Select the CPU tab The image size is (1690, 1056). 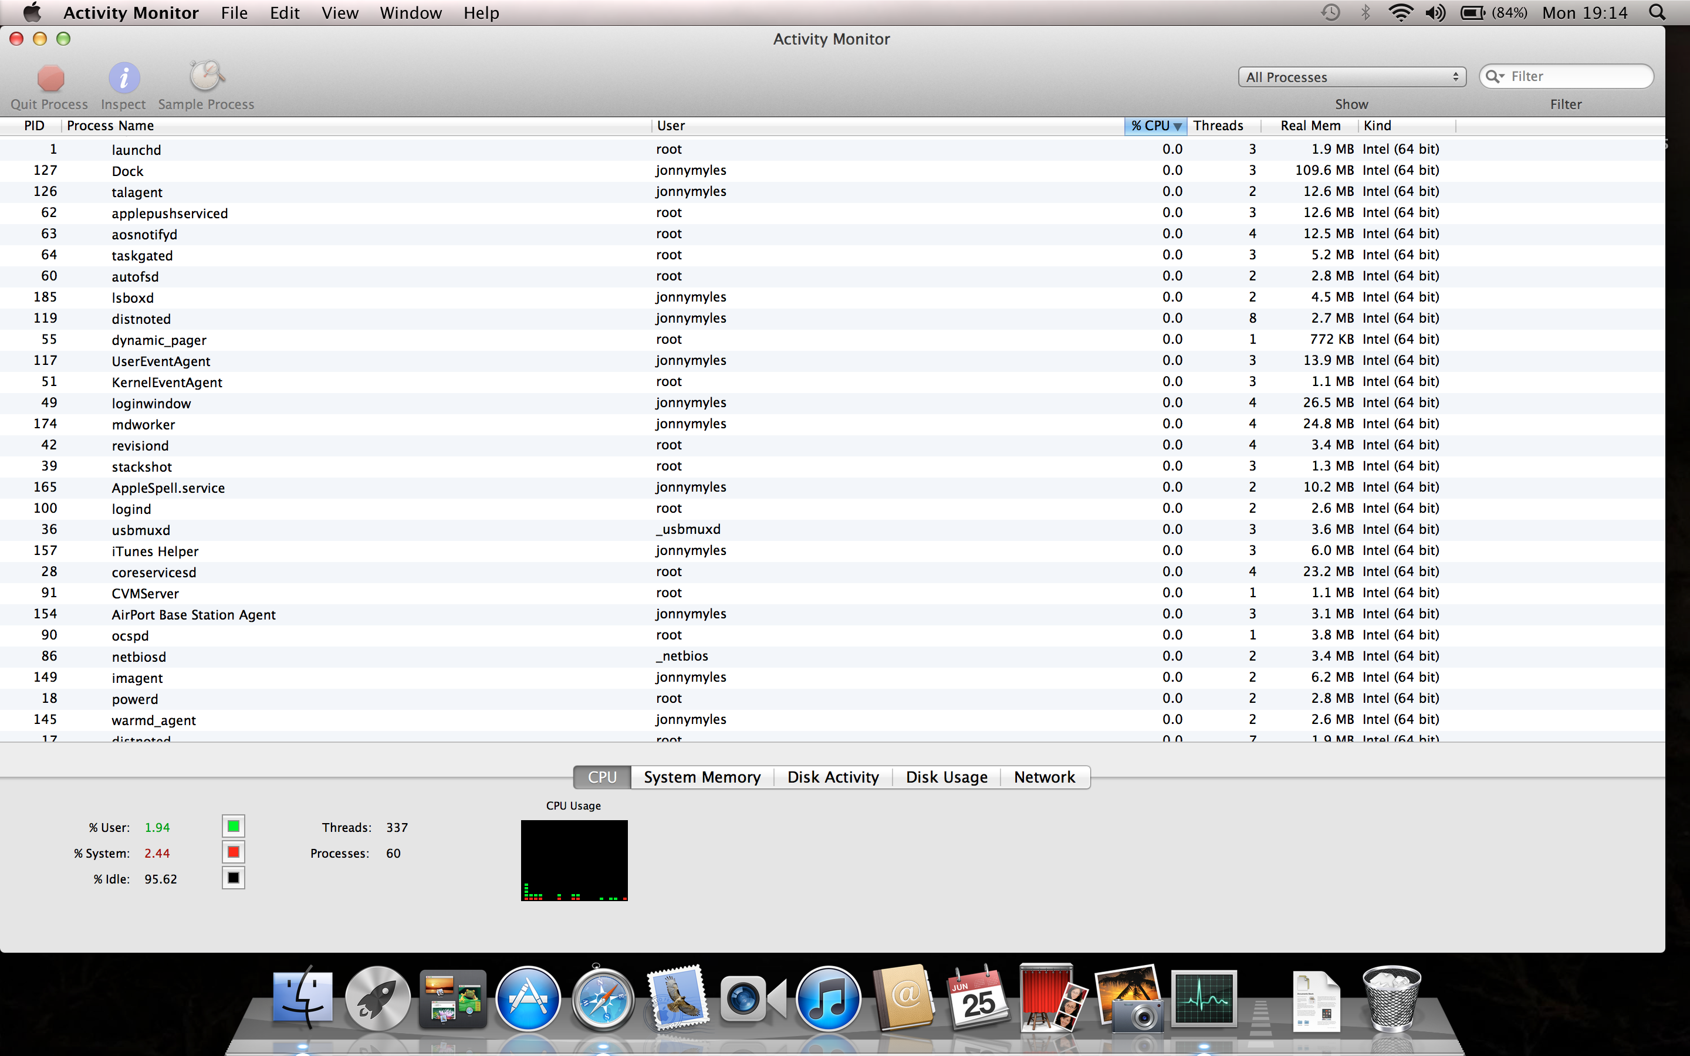pos(602,777)
